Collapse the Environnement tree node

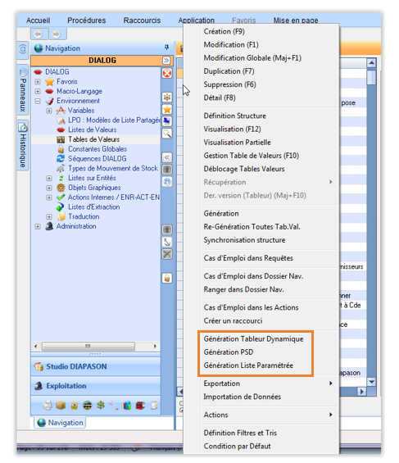click(38, 101)
